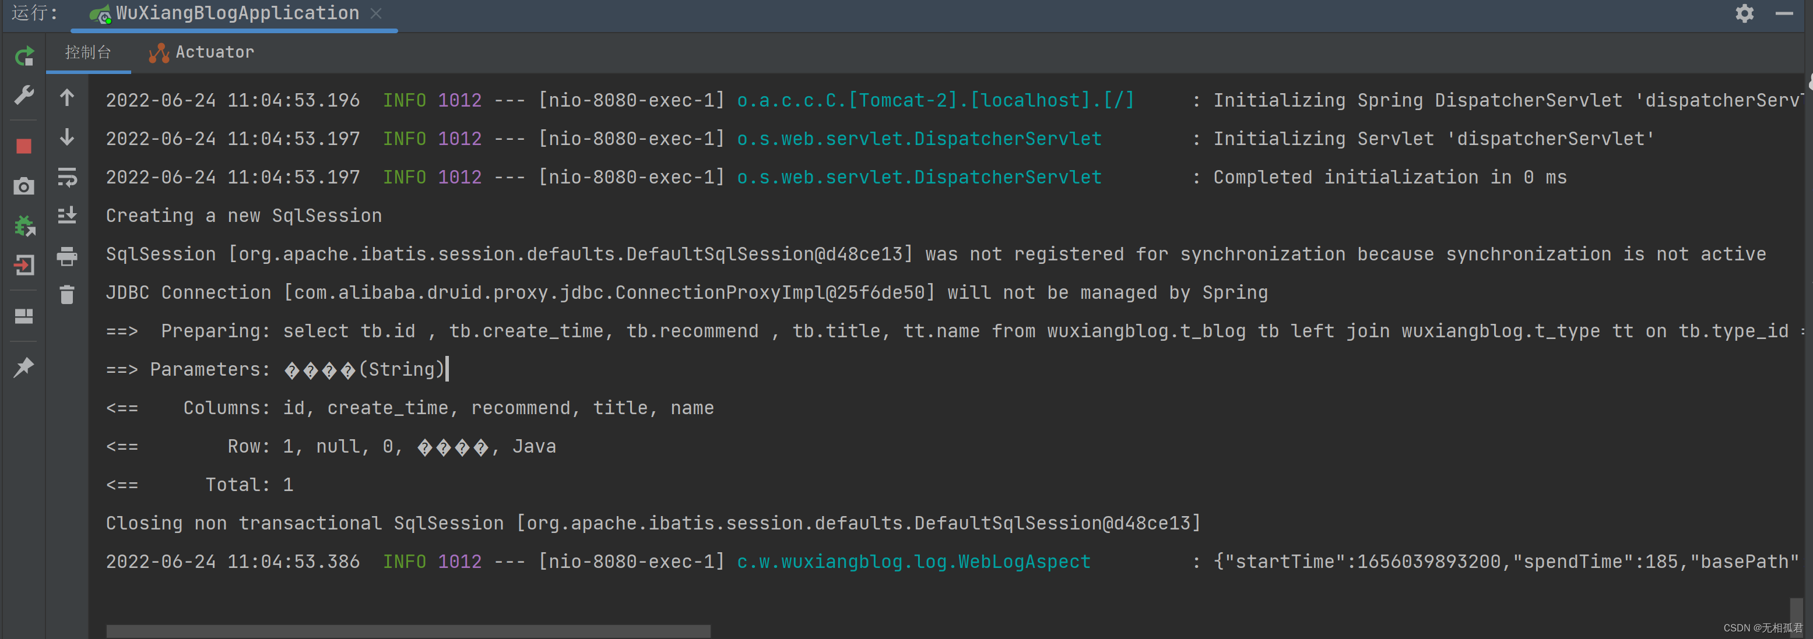The image size is (1813, 639).
Task: Click the 'SqlSession [org.apache.ibatis' not registered line
Action: [x=935, y=255]
